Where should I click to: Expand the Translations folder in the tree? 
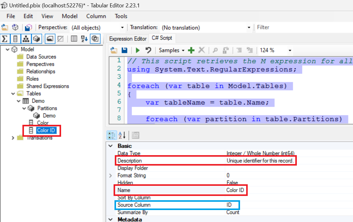[x=13, y=138]
